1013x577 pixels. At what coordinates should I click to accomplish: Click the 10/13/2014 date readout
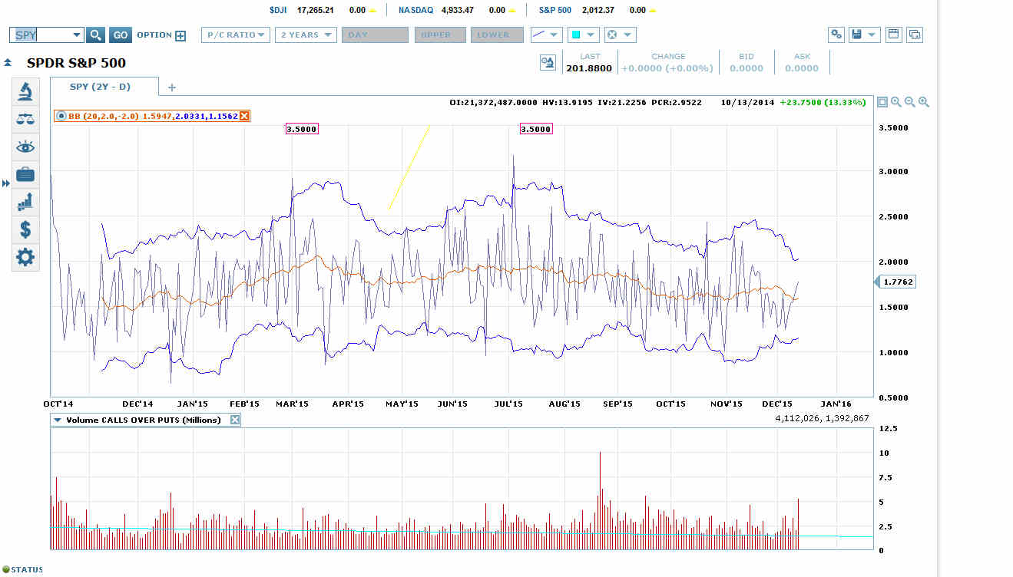[x=747, y=102]
